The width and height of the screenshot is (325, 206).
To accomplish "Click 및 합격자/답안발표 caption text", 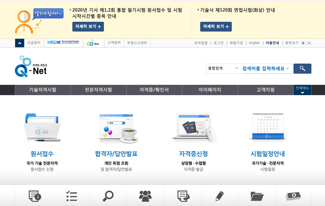I will [x=116, y=169].
